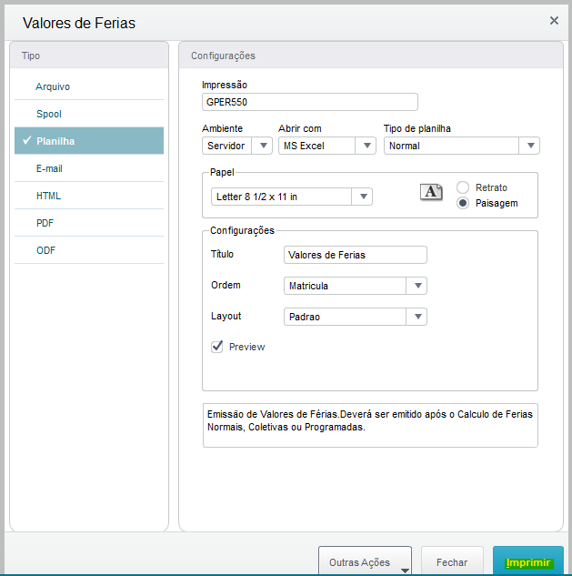Select the HTML output type

tap(89, 196)
